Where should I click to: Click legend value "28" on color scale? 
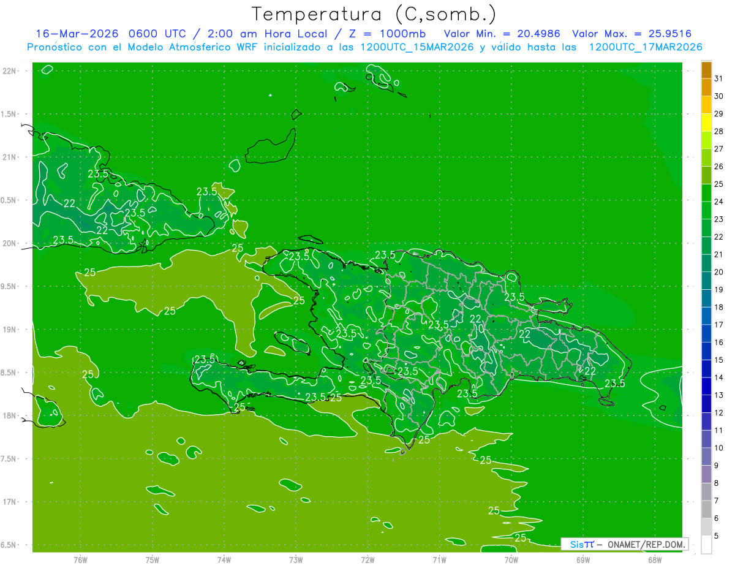click(x=719, y=131)
